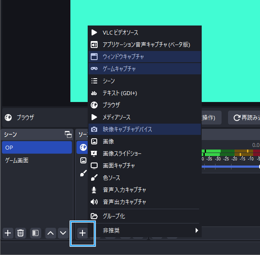Move scene up with the up arrow
Screen dimensions: 260x255
[51, 233]
